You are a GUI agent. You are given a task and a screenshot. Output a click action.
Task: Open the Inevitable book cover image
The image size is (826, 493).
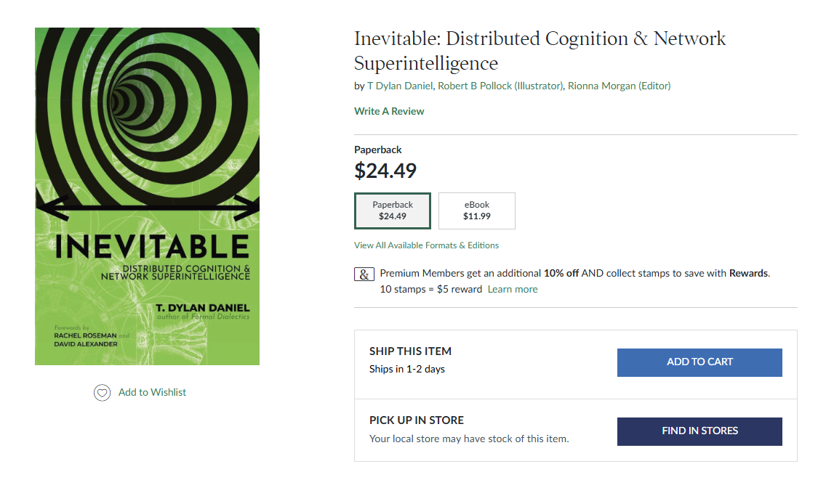pyautogui.click(x=147, y=196)
